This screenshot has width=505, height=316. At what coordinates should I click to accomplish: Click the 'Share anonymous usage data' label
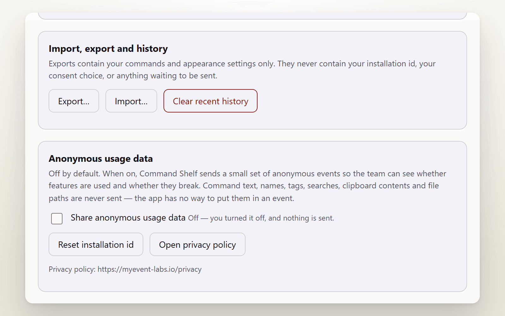[128, 218]
